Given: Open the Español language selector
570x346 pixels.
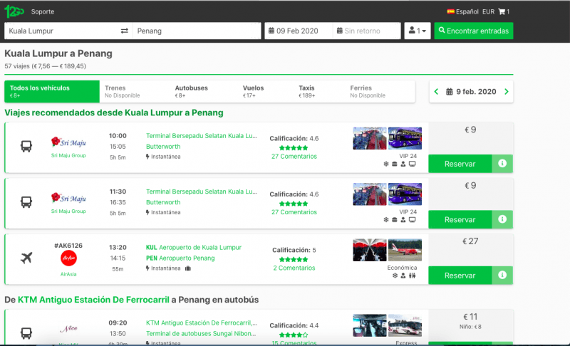Looking at the screenshot, I should click(x=462, y=11).
